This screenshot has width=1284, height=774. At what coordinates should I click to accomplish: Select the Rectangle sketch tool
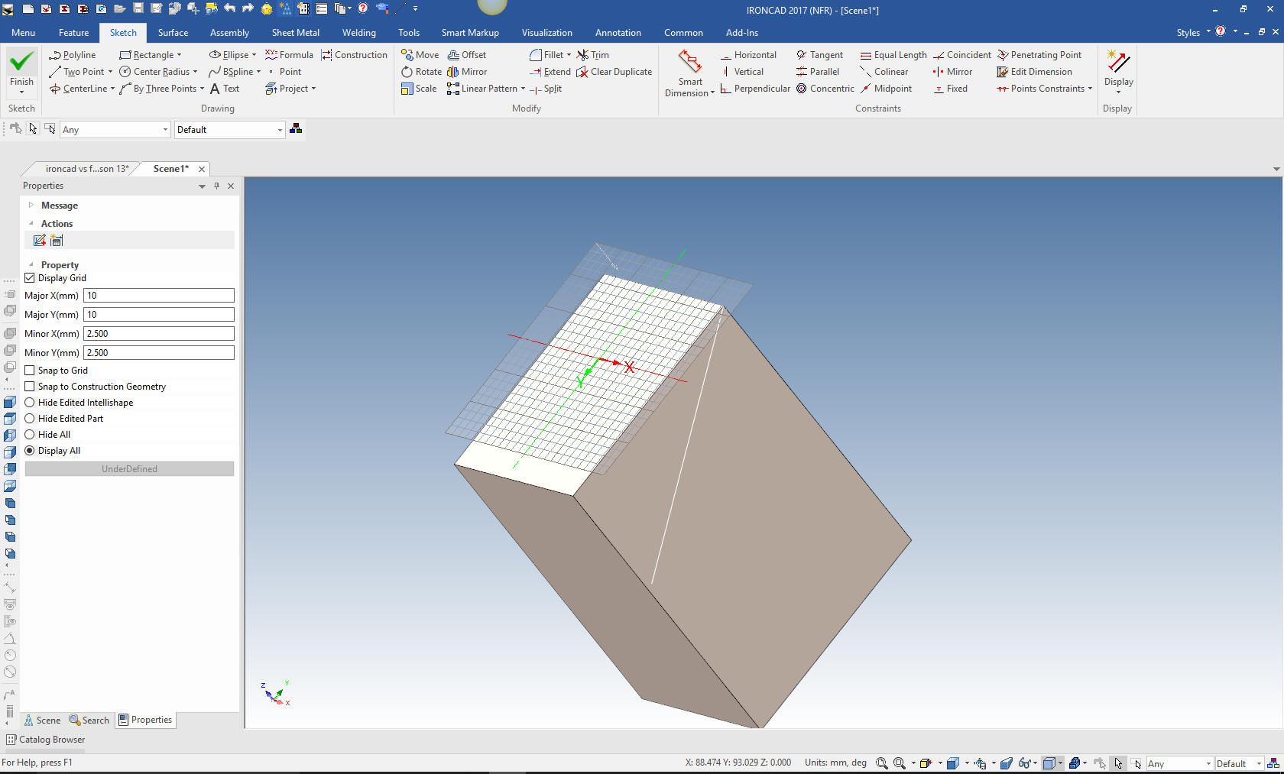[147, 55]
